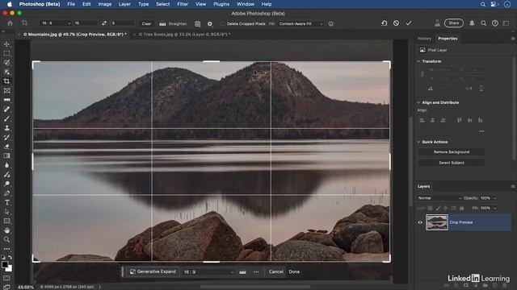Click the straighten icon in contextual bar
The image size is (517, 290).
pos(242,272)
